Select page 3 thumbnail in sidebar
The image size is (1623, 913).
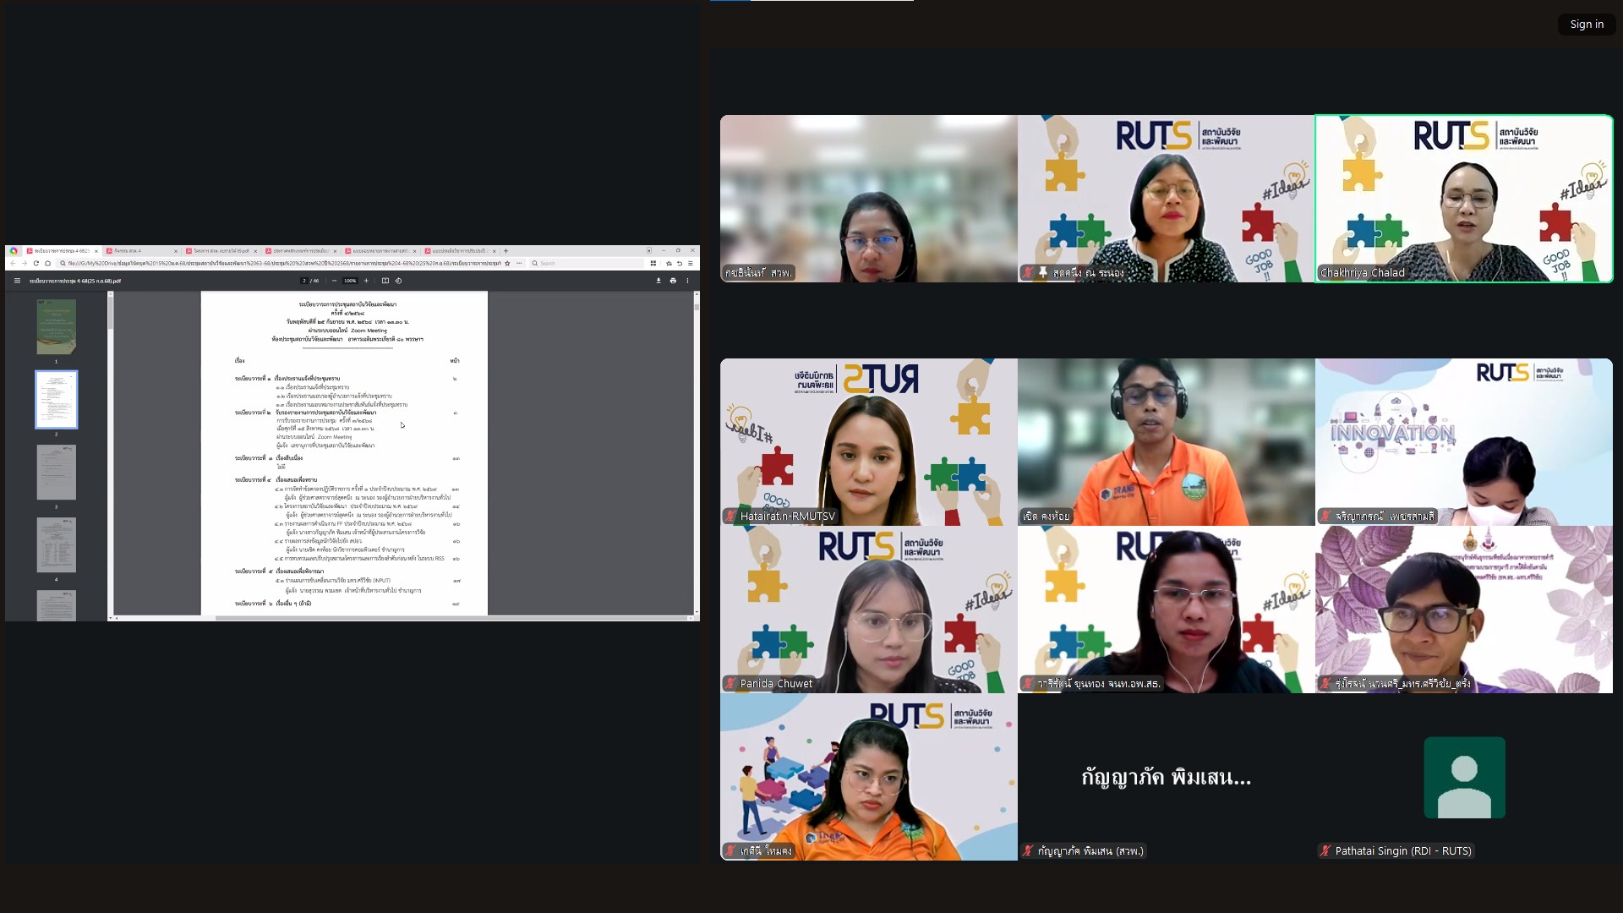57,473
